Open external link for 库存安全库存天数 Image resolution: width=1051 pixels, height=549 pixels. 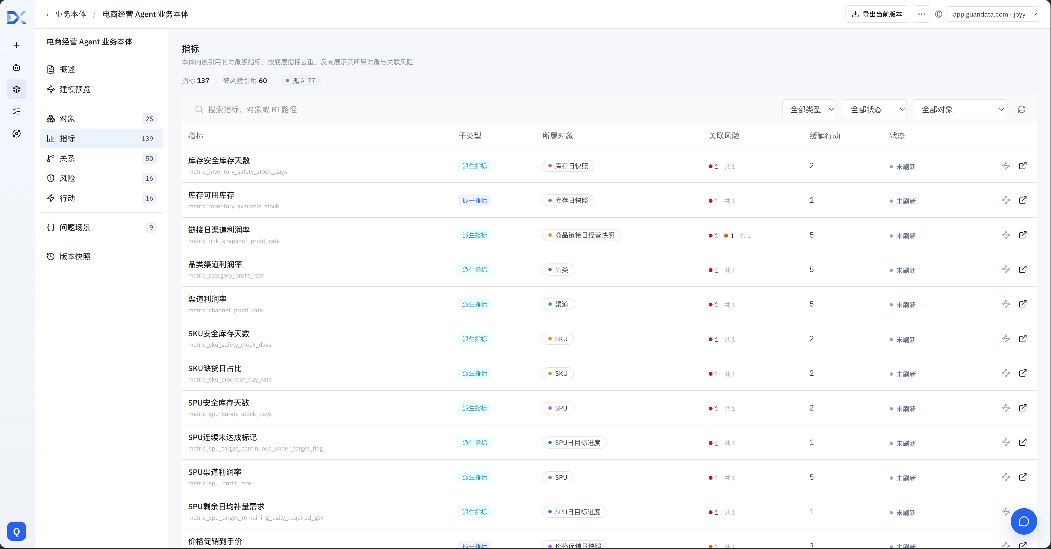(1023, 166)
